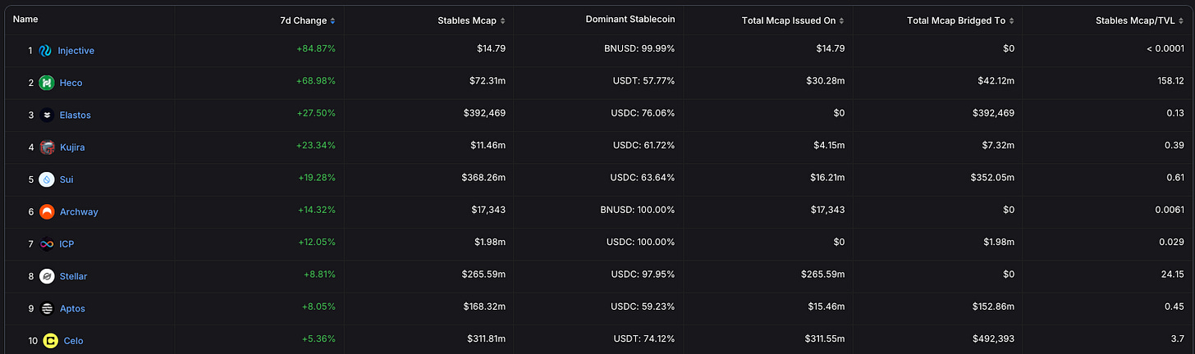Click the Stellar chain logo icon
Screen dimensions: 1195x354
pyautogui.click(x=47, y=276)
